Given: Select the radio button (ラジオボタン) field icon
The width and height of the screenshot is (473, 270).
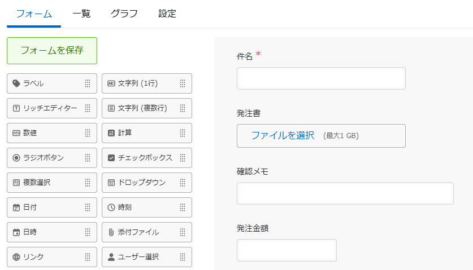Looking at the screenshot, I should click(16, 158).
